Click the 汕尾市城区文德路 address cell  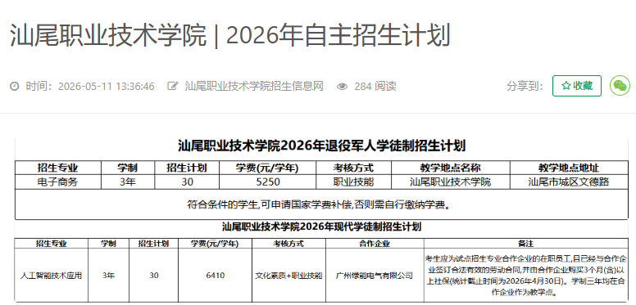pos(569,182)
